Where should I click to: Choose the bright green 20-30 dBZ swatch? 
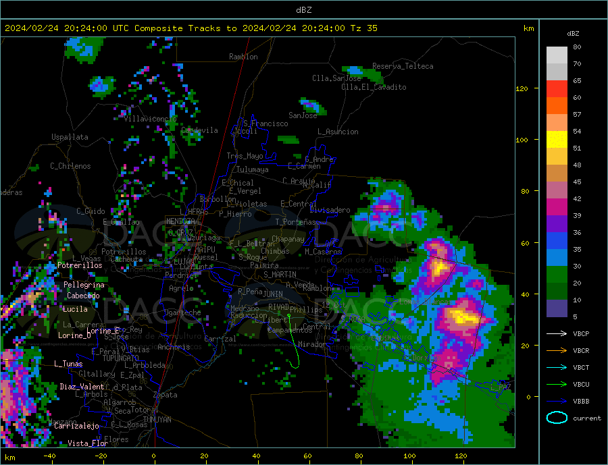coord(557,275)
